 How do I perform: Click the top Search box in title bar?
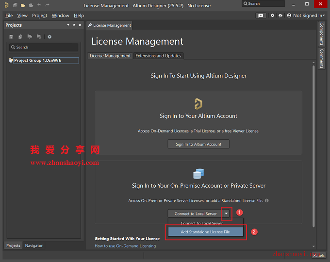tap(264, 3)
